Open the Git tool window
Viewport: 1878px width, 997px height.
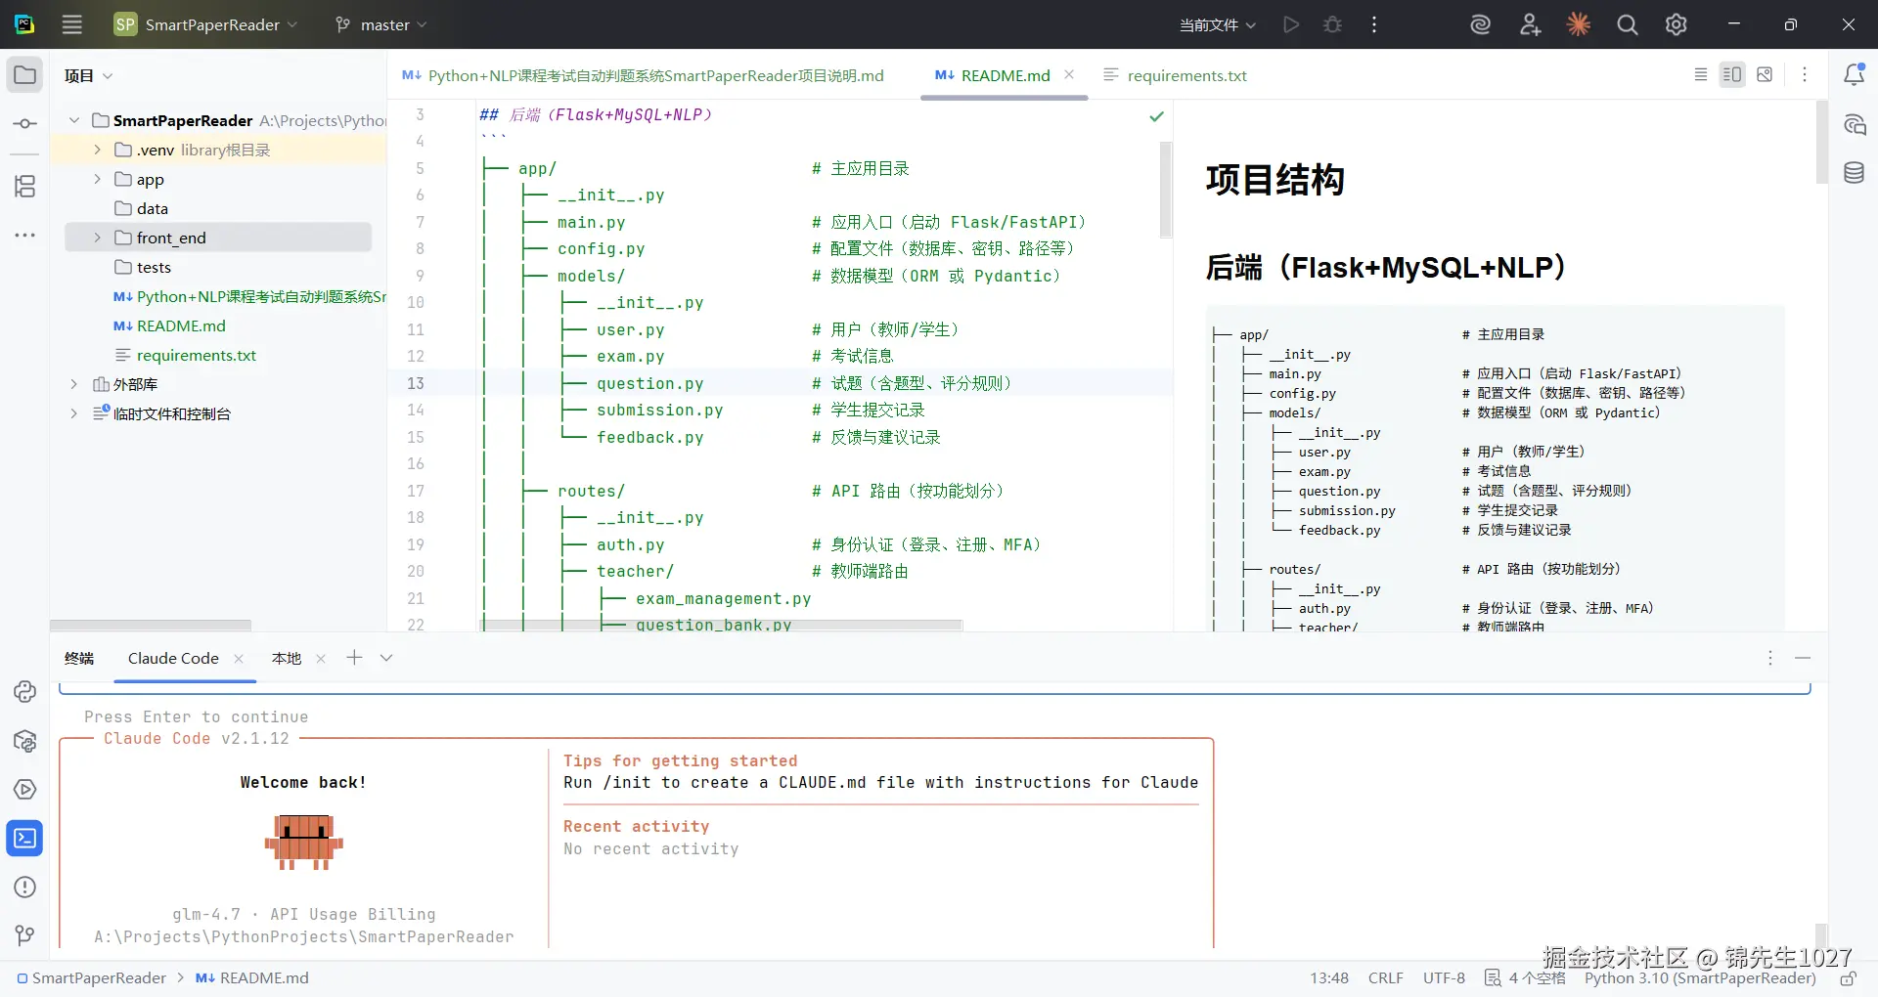click(x=24, y=935)
